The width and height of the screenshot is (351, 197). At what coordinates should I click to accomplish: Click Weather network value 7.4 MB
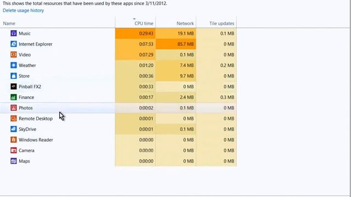(x=186, y=66)
